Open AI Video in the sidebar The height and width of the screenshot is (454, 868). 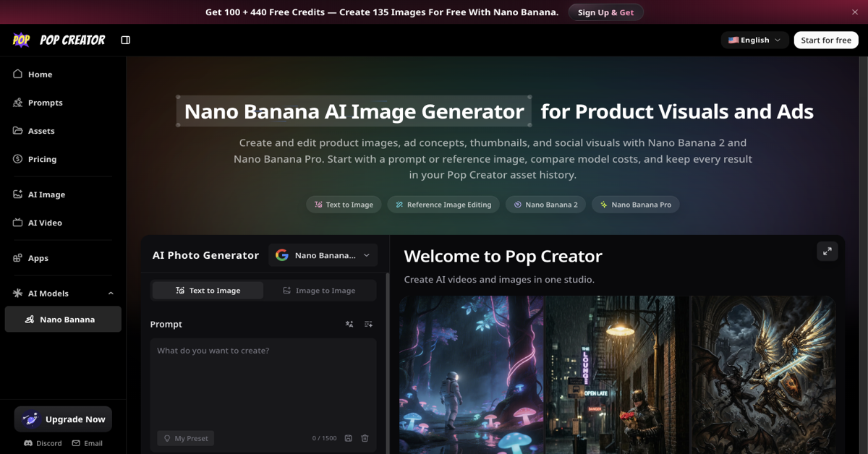63,223
